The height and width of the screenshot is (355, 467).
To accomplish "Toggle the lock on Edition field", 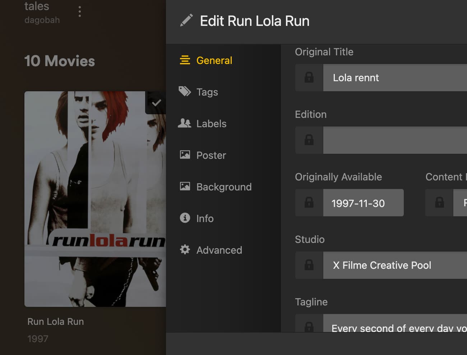I will click(x=309, y=140).
